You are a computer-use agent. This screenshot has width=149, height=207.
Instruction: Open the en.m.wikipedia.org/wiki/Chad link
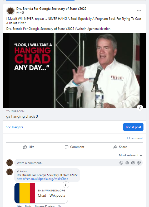tap(43, 179)
